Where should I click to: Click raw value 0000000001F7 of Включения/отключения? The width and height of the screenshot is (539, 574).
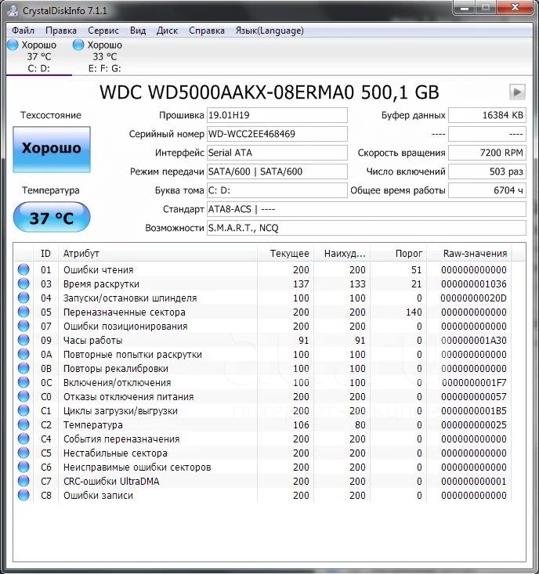(474, 383)
